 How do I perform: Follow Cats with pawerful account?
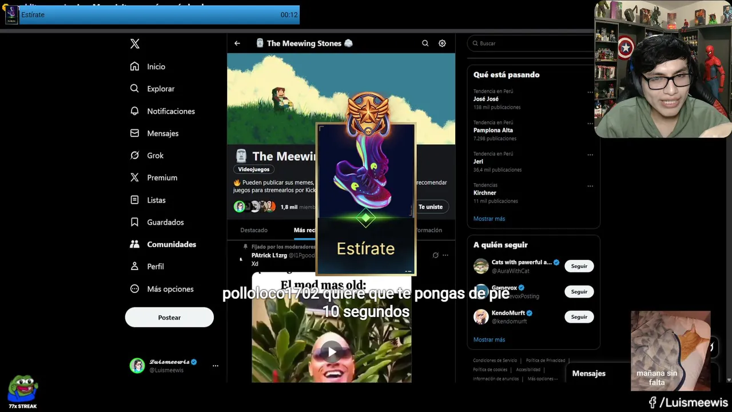[x=579, y=266]
